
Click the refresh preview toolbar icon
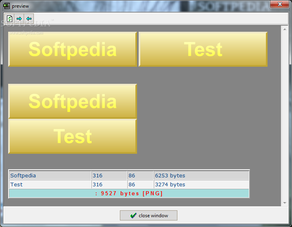pyautogui.click(x=9, y=19)
